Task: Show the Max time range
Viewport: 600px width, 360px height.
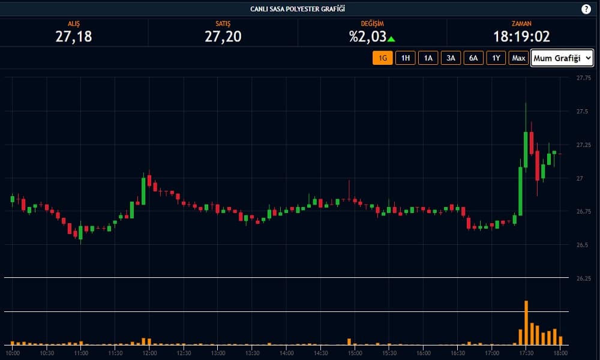Action: tap(518, 58)
